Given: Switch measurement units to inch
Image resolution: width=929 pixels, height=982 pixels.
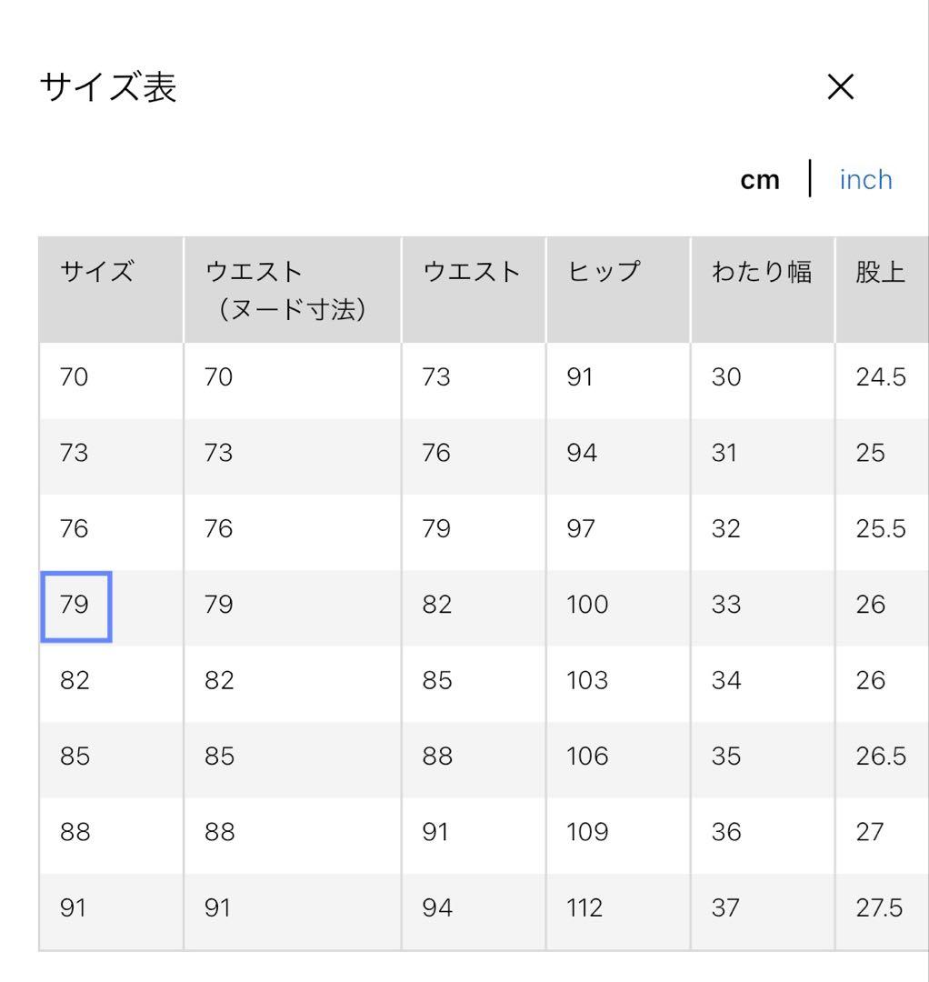Looking at the screenshot, I should tap(865, 179).
